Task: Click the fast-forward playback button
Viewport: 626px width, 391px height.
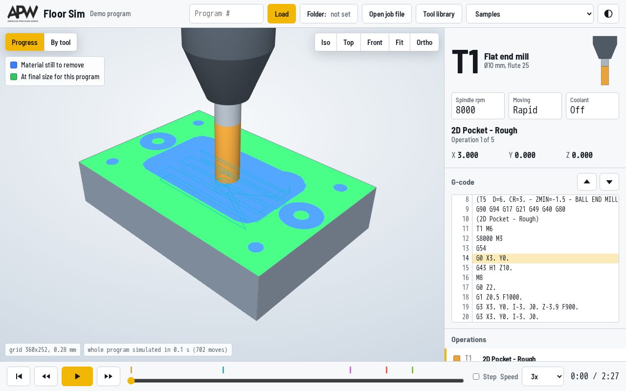Action: tap(109, 376)
